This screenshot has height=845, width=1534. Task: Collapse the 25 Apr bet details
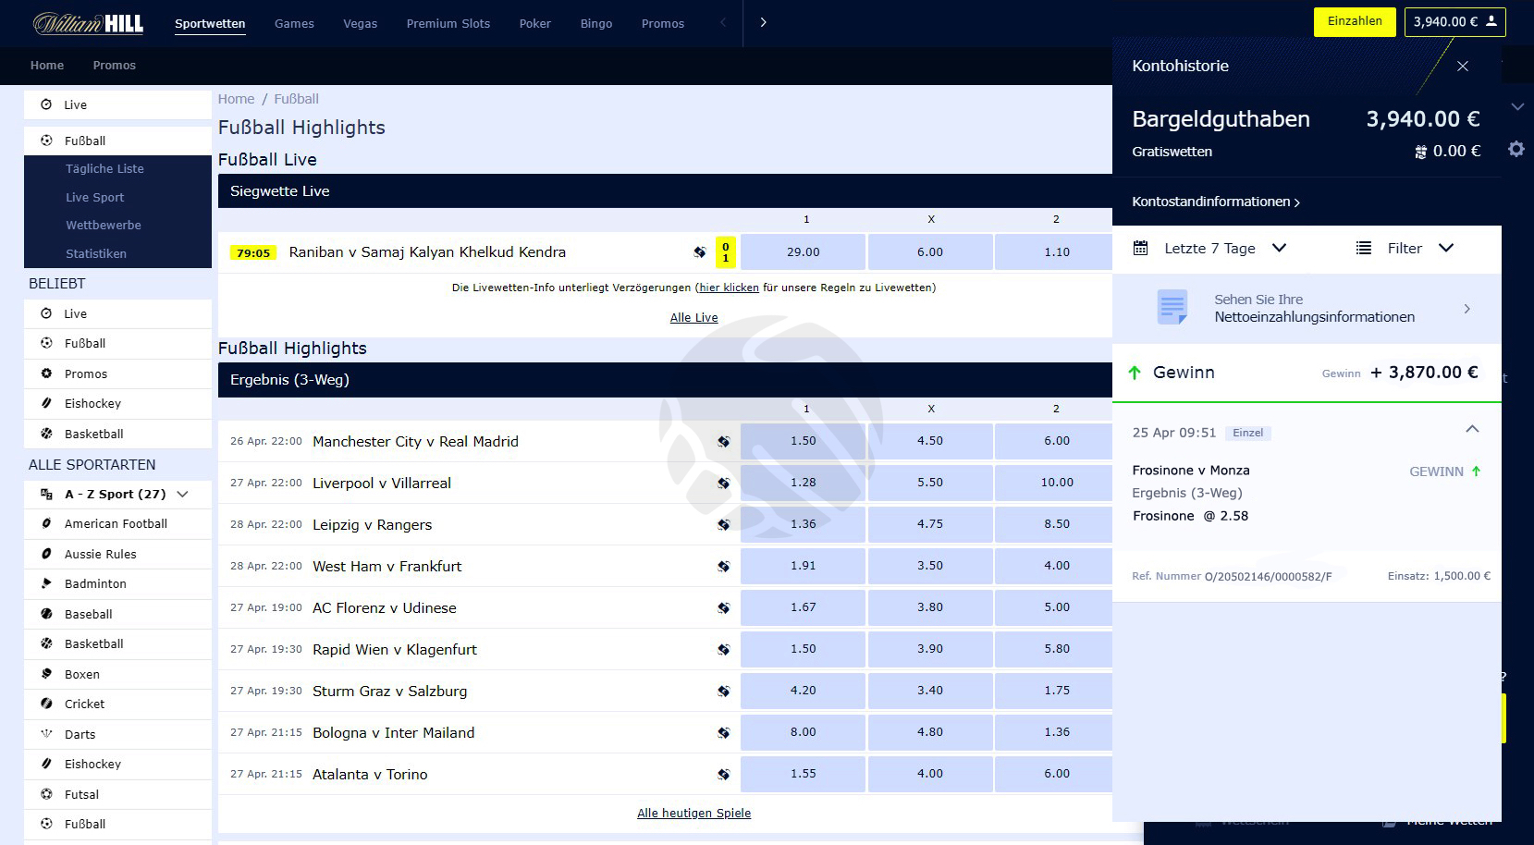click(1472, 429)
